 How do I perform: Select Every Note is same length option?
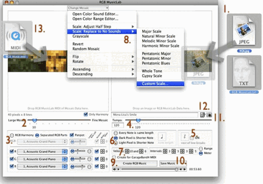click(116, 133)
